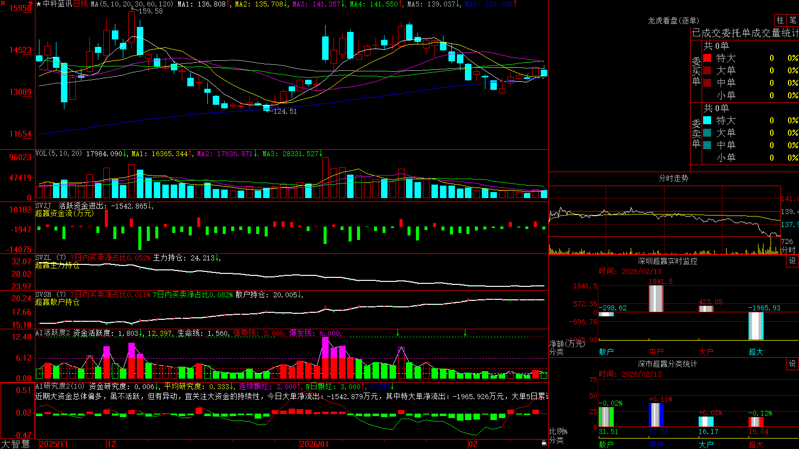Select the 日线 period label
The image size is (799, 449).
pyautogui.click(x=80, y=4)
